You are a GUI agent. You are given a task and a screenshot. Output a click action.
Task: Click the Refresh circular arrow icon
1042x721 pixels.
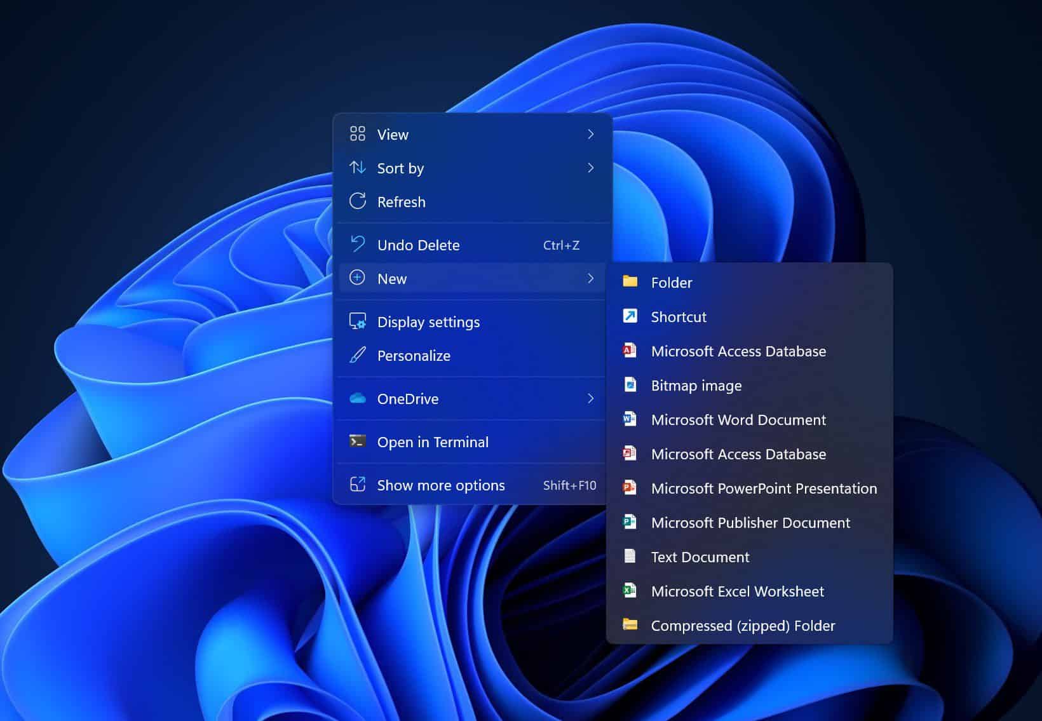[x=358, y=201]
